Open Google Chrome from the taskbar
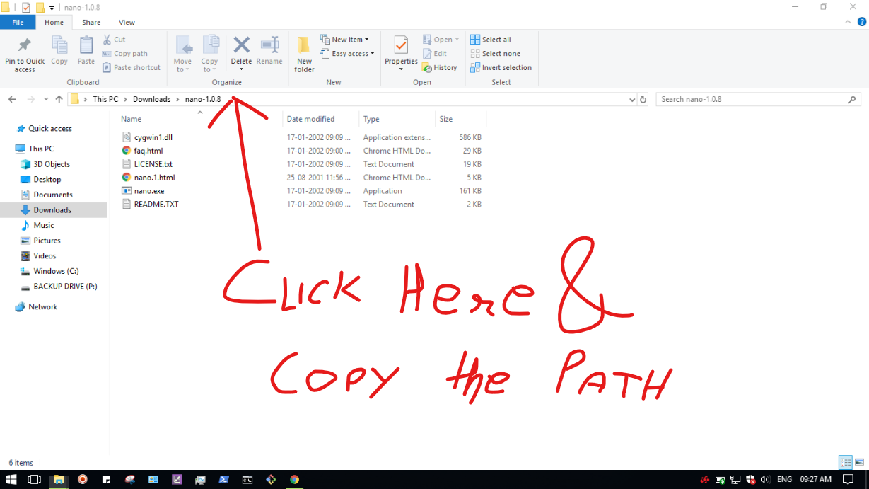Screen dimensions: 869x489 pos(294,479)
